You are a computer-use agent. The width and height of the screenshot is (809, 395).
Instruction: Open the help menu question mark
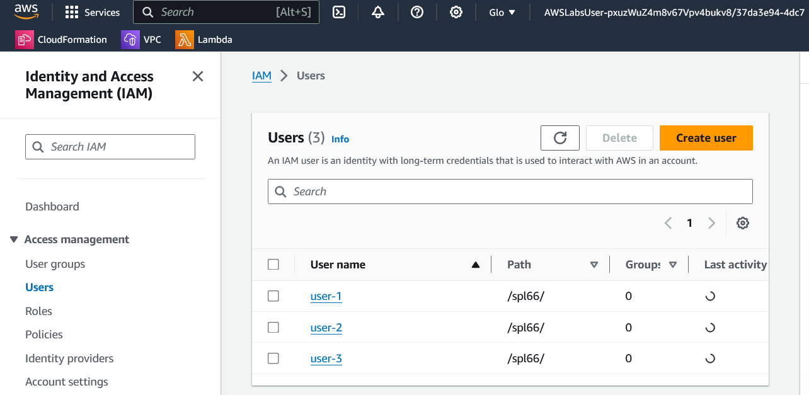click(417, 12)
